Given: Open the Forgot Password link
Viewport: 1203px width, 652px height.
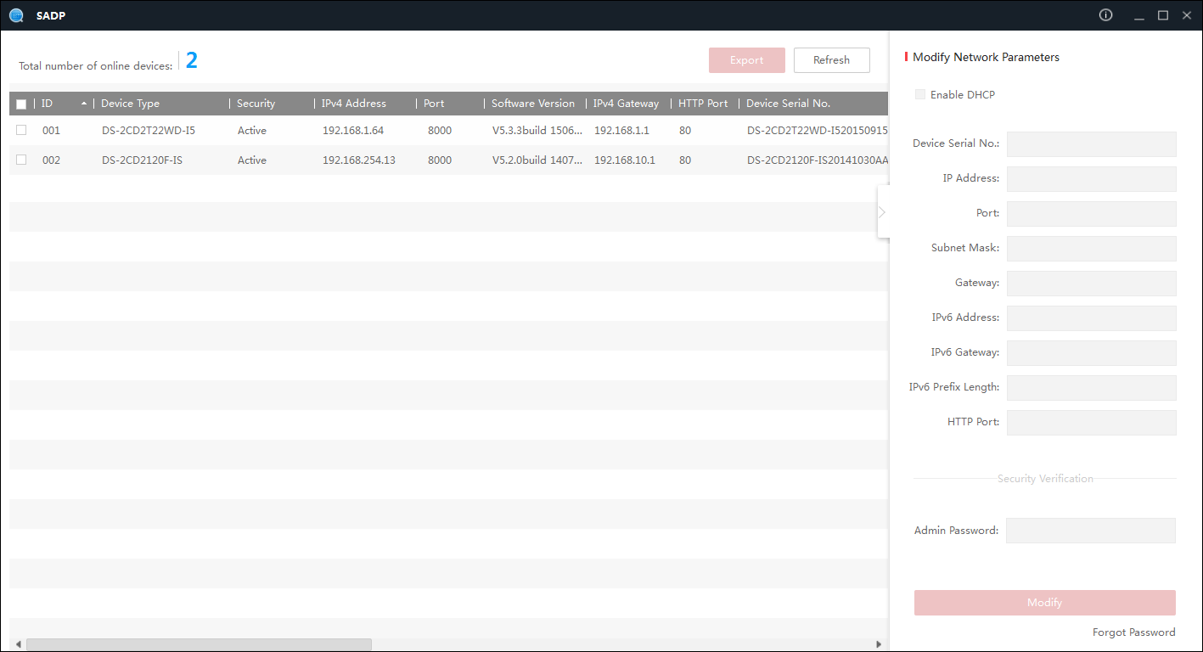Looking at the screenshot, I should [1134, 632].
